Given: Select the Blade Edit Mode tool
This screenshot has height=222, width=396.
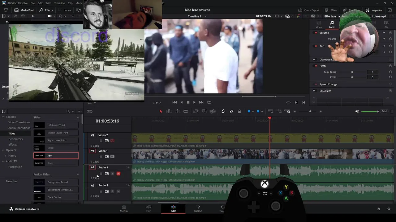Looking at the screenshot, I should (x=186, y=111).
